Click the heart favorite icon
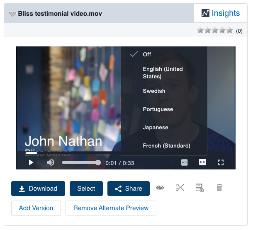 12,14
